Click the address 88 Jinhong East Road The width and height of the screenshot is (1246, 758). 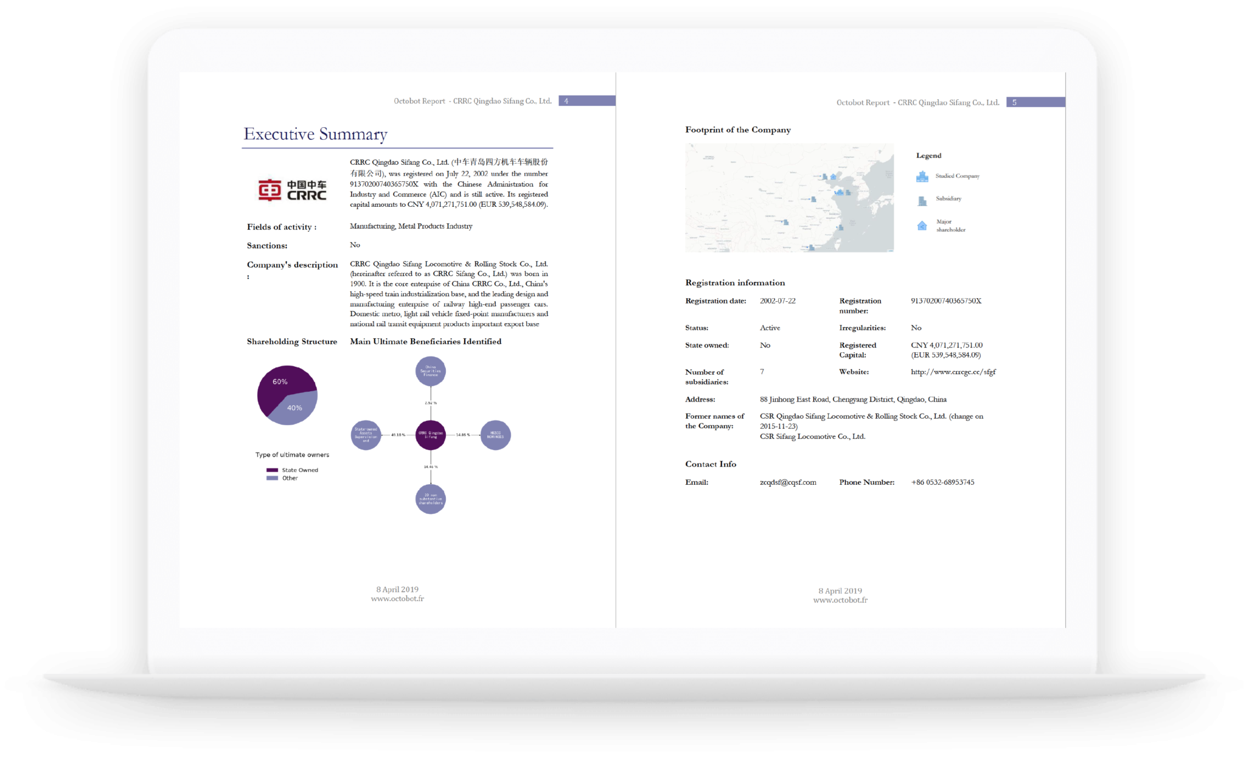pos(853,400)
